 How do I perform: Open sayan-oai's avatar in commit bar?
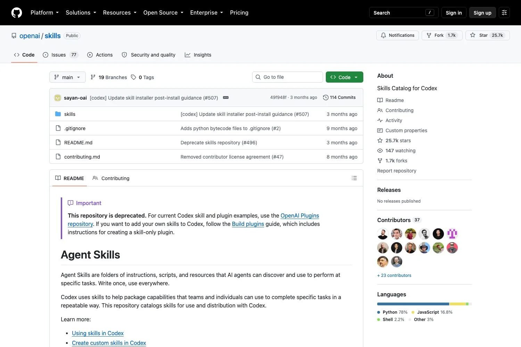58,98
